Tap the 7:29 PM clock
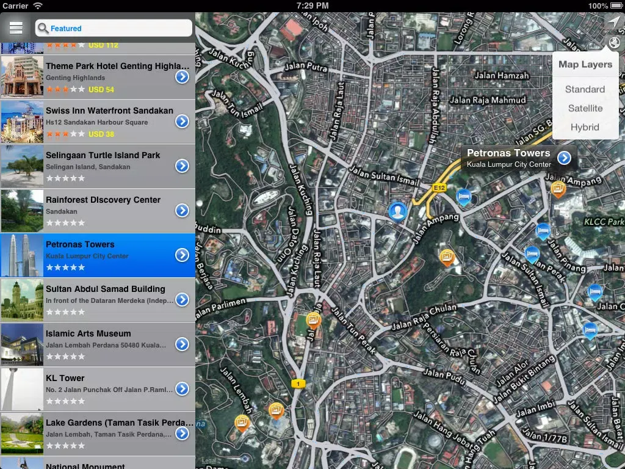 coord(312,5)
